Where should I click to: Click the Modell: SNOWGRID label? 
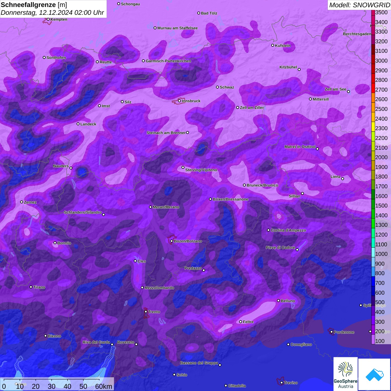[359, 5]
